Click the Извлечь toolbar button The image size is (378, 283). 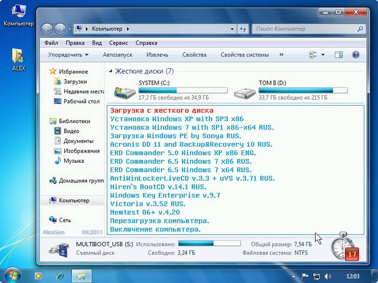(x=157, y=54)
